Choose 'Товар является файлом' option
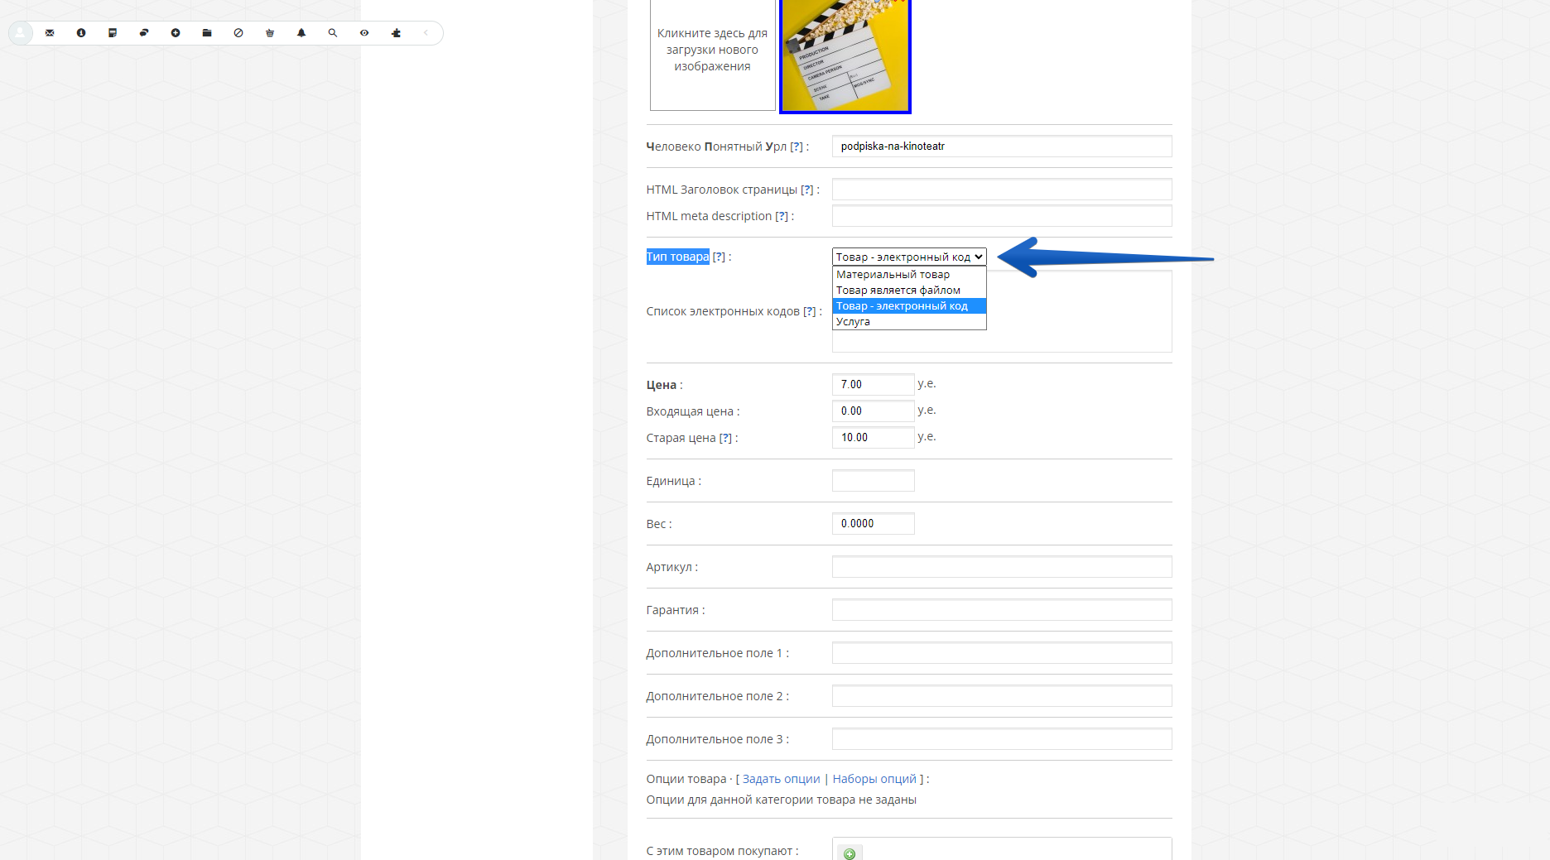Image resolution: width=1550 pixels, height=860 pixels. click(x=898, y=291)
